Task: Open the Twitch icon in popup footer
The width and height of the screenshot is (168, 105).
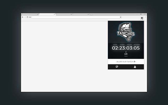Action: click(x=117, y=67)
